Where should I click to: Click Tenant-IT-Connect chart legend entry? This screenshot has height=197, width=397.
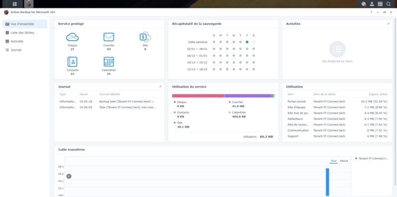[371, 158]
